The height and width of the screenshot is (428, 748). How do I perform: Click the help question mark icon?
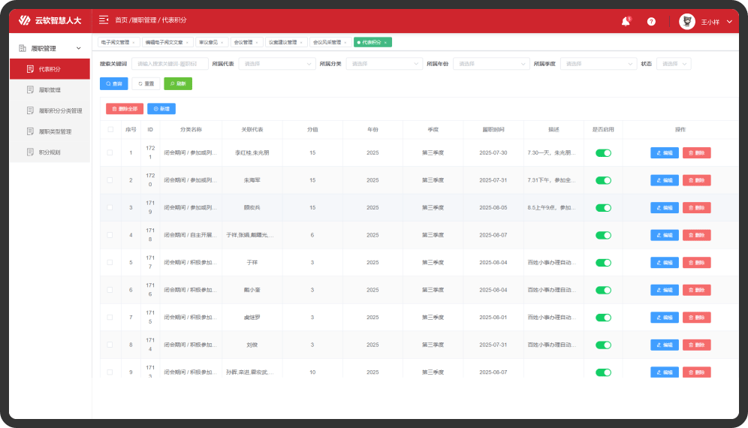[x=651, y=22]
